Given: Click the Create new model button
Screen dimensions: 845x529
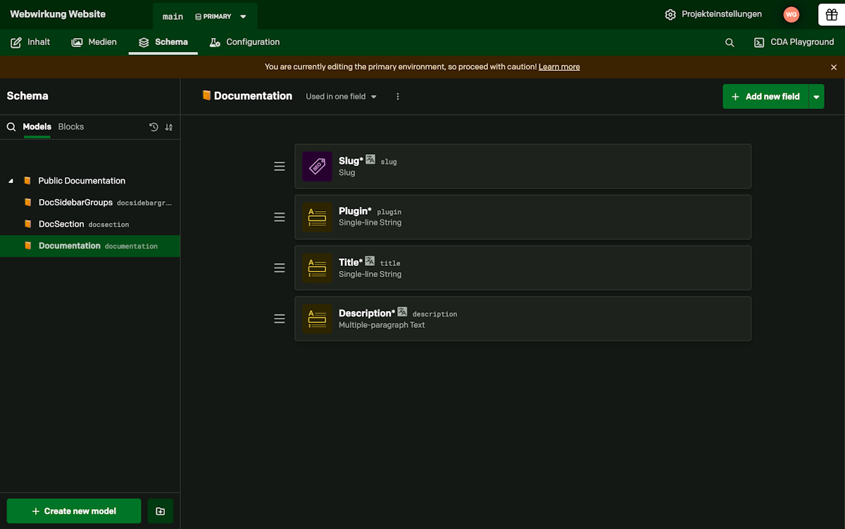Looking at the screenshot, I should (x=74, y=511).
